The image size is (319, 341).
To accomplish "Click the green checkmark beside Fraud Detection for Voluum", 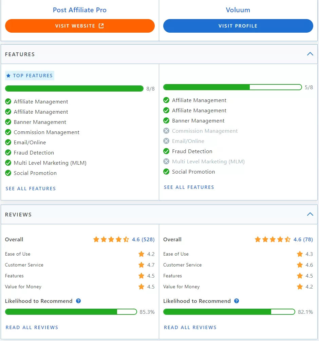I will click(166, 151).
